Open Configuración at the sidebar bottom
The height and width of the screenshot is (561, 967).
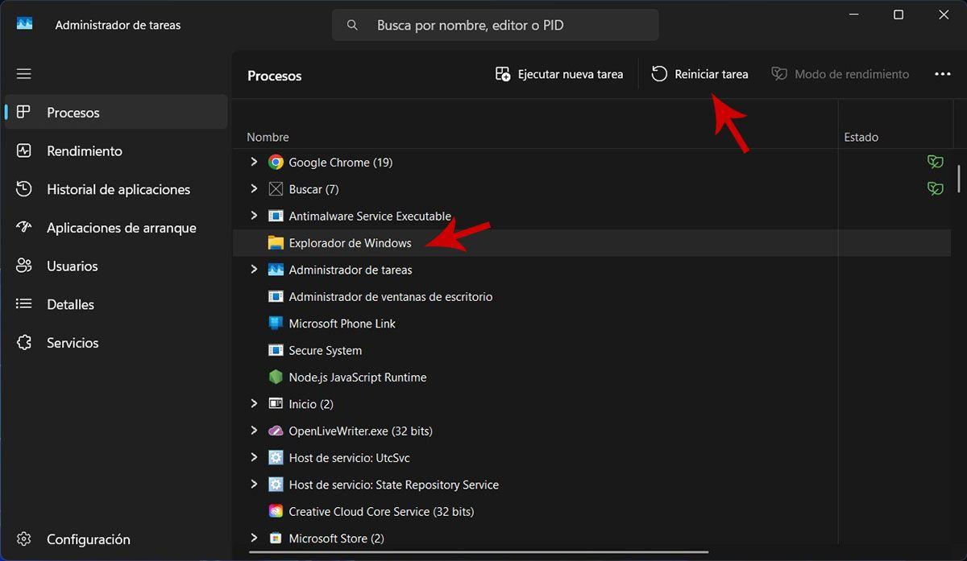[116, 539]
